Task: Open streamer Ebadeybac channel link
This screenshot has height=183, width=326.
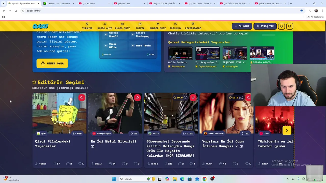Action: click(176, 67)
